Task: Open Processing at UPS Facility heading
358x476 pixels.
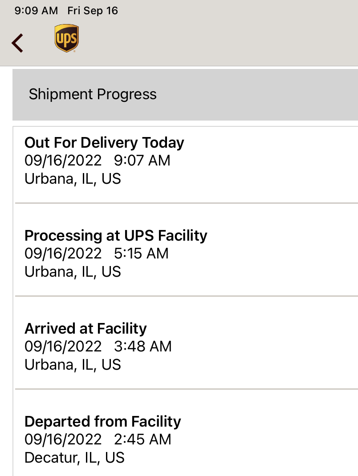Action: click(x=116, y=235)
